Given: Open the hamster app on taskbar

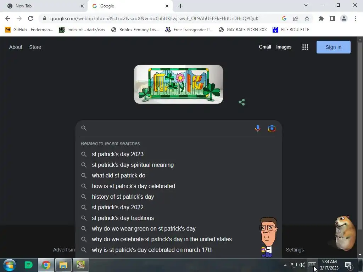Looking at the screenshot, I should [x=80, y=265].
